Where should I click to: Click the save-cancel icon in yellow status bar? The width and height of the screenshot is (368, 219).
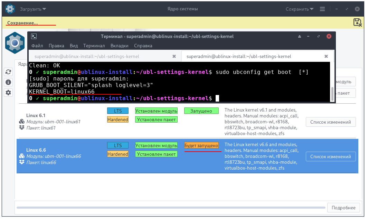[358, 22]
